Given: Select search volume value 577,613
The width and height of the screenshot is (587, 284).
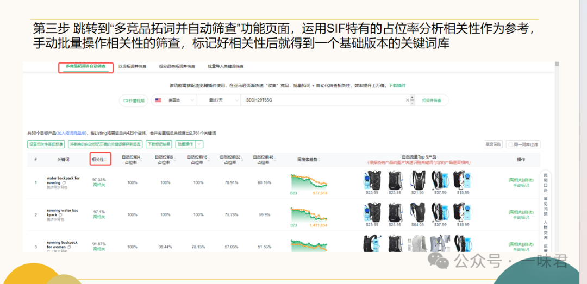Looking at the screenshot, I should pos(320,193).
